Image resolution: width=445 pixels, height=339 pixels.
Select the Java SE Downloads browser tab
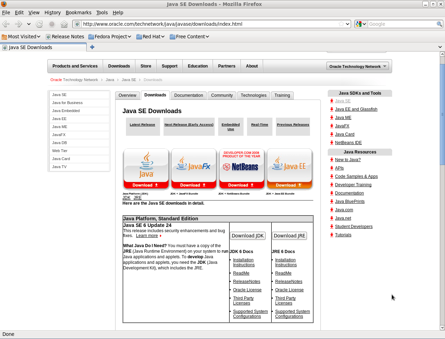pyautogui.click(x=43, y=47)
